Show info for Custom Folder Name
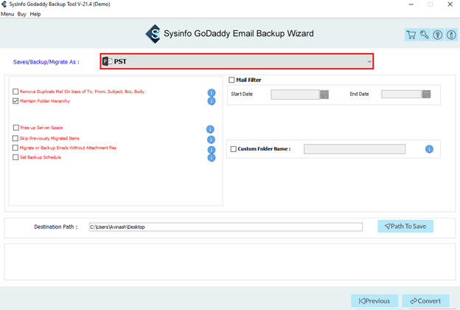Screen dimensions: 460x310 pyautogui.click(x=429, y=149)
